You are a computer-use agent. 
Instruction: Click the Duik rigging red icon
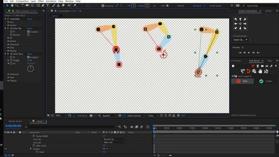click(253, 66)
